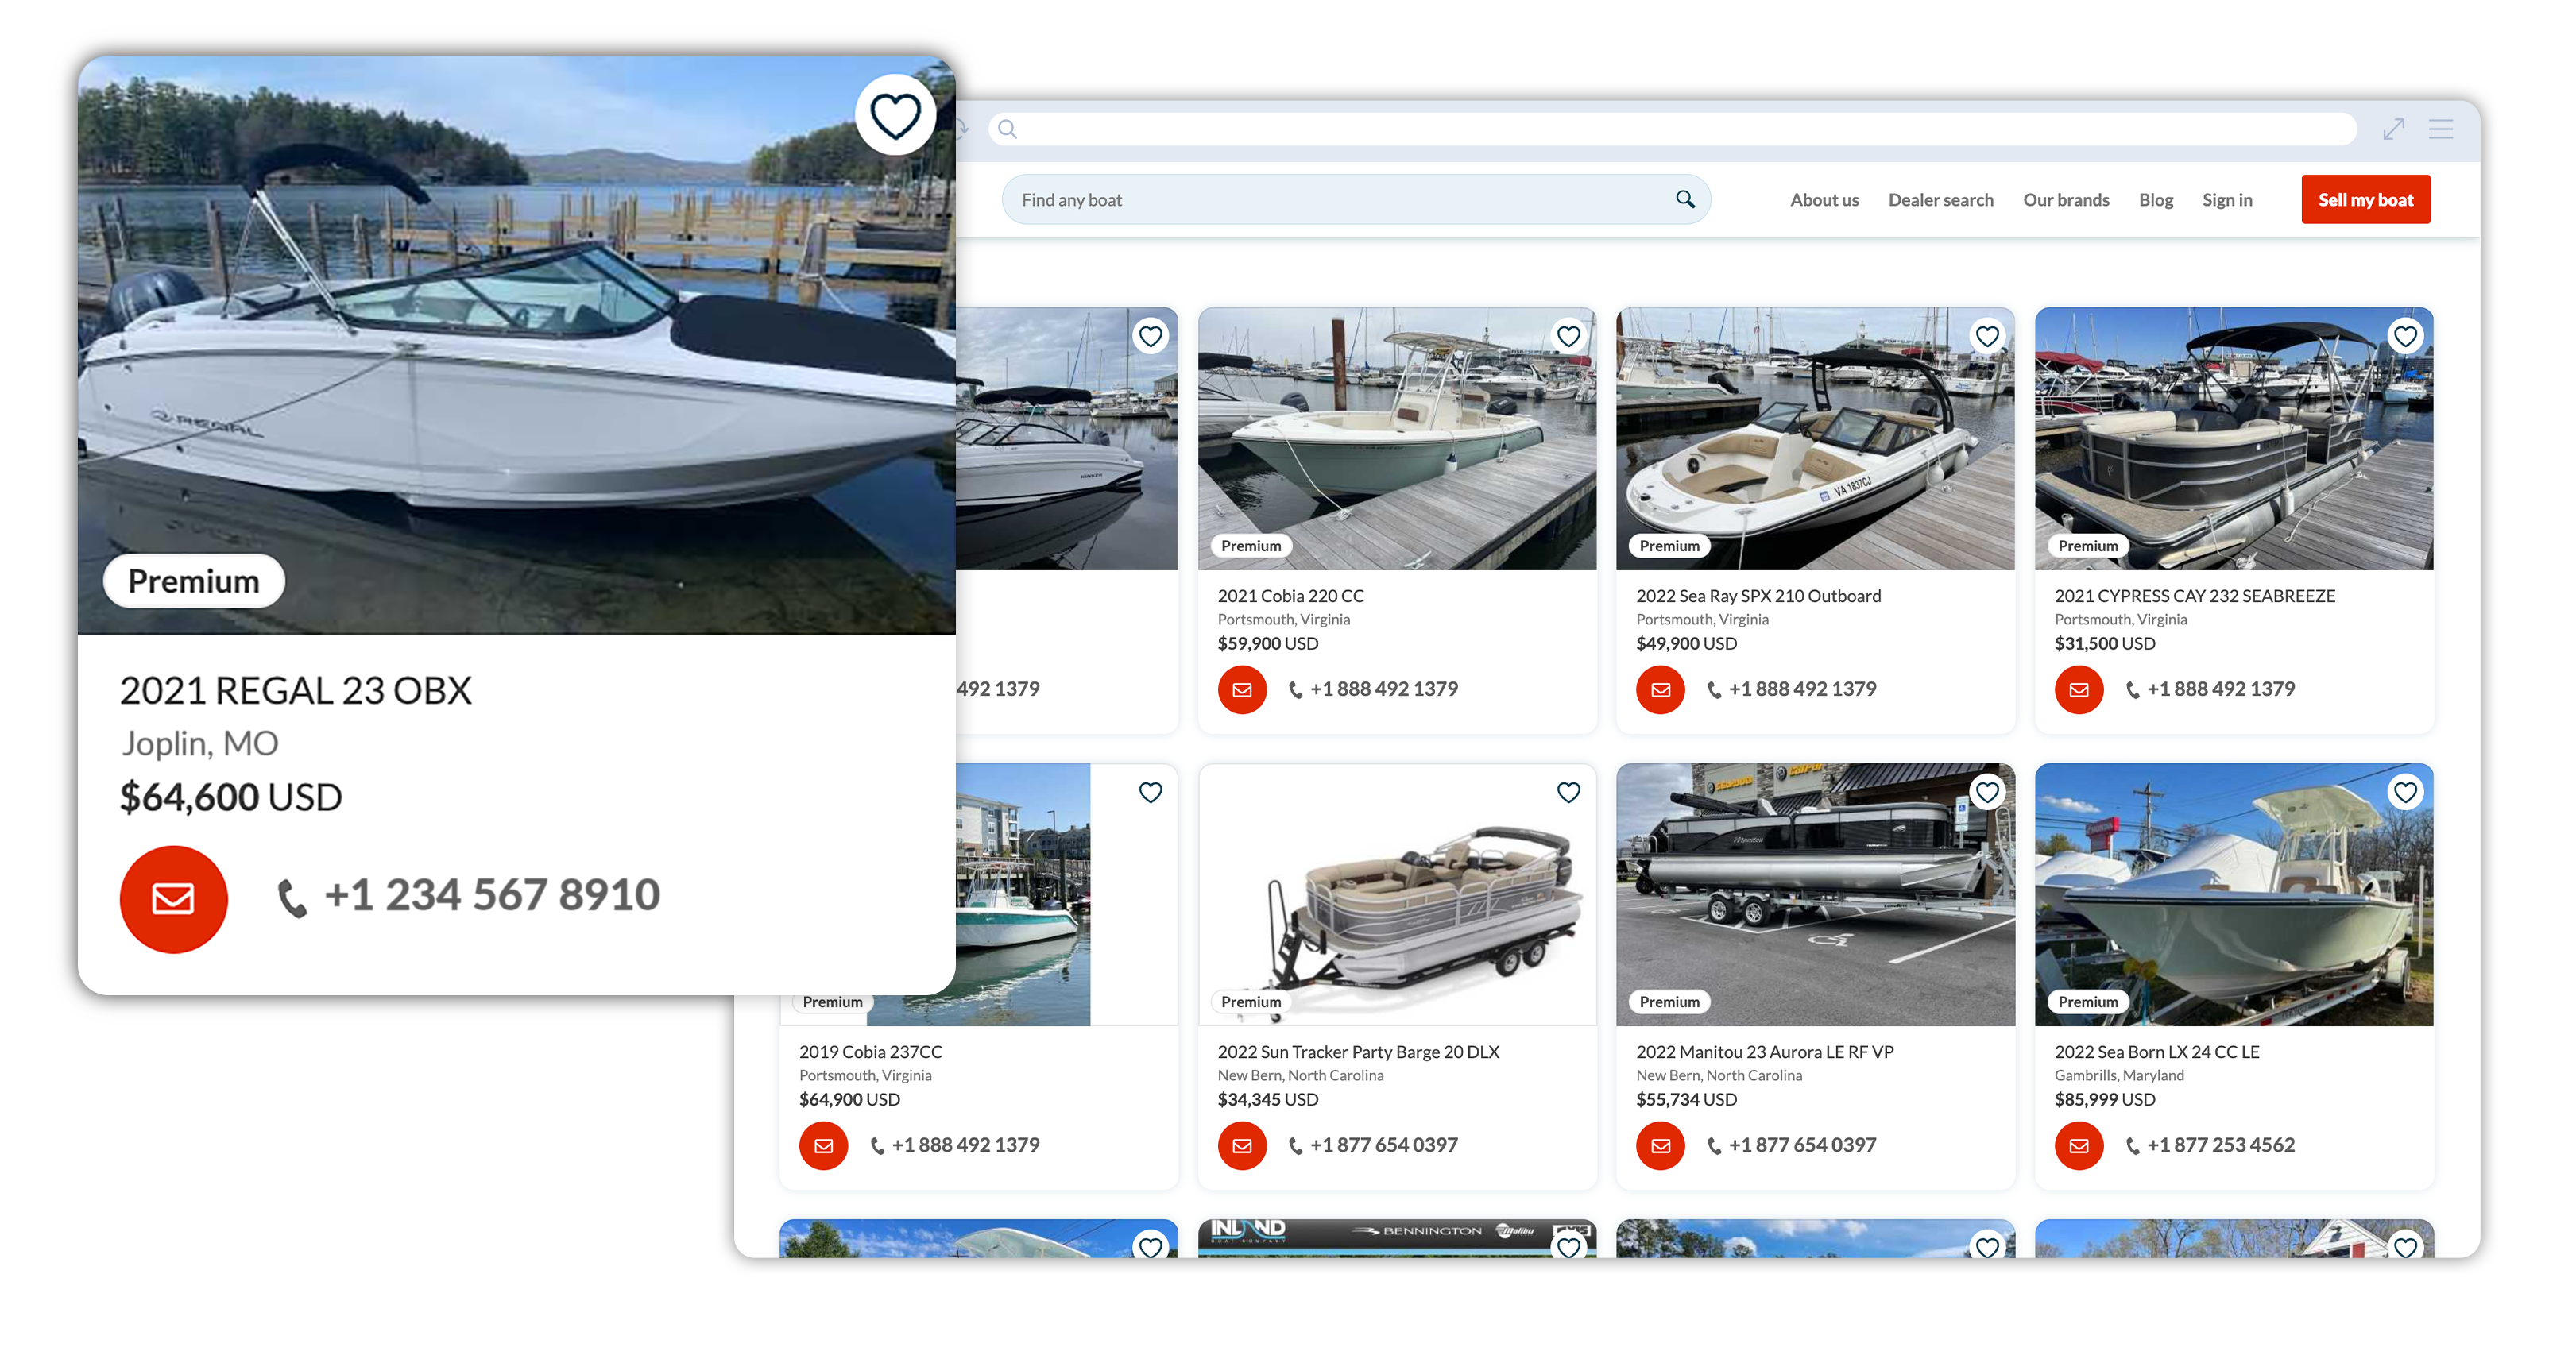Favorite the 2019 Cobia 237CC listing
The image size is (2576, 1359).
pyautogui.click(x=1150, y=793)
